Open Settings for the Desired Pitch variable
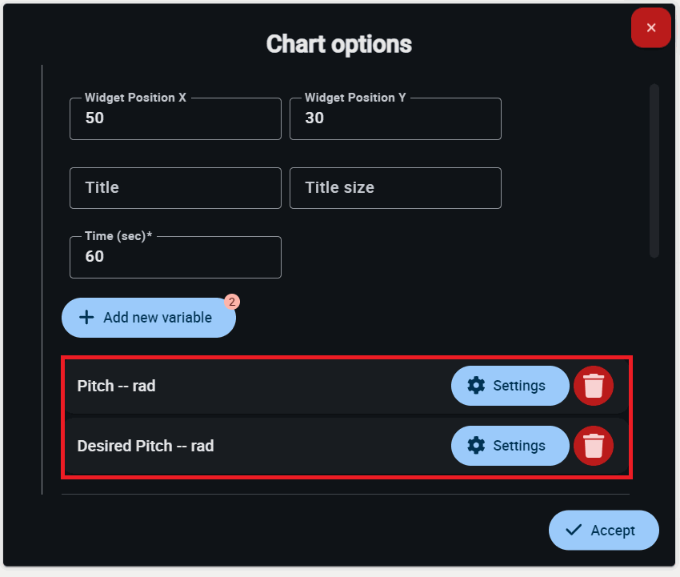The height and width of the screenshot is (577, 680). 510,446
